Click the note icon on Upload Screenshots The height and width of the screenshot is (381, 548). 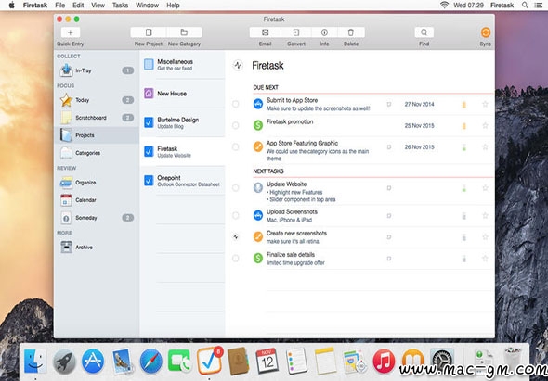pyautogui.click(x=388, y=216)
